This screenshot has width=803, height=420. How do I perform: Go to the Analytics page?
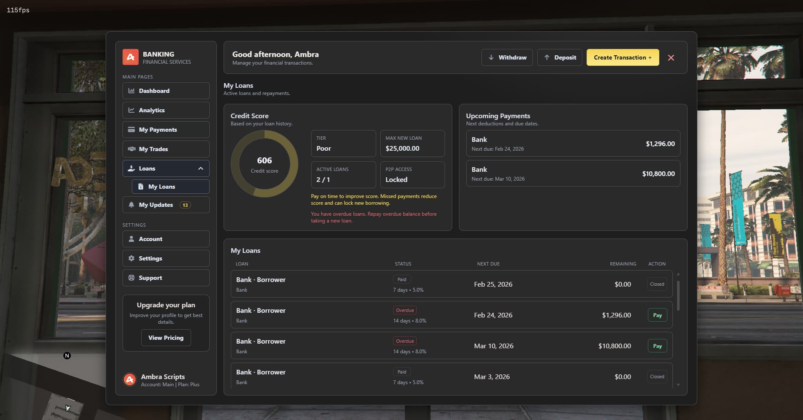click(166, 110)
